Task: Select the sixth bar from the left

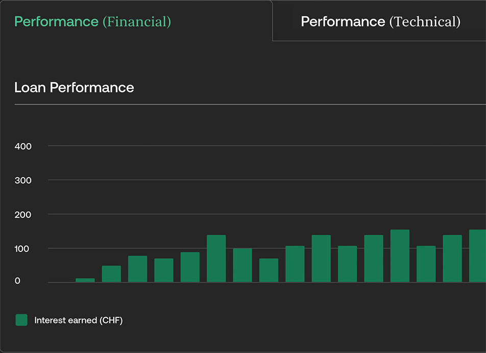Action: (x=216, y=259)
